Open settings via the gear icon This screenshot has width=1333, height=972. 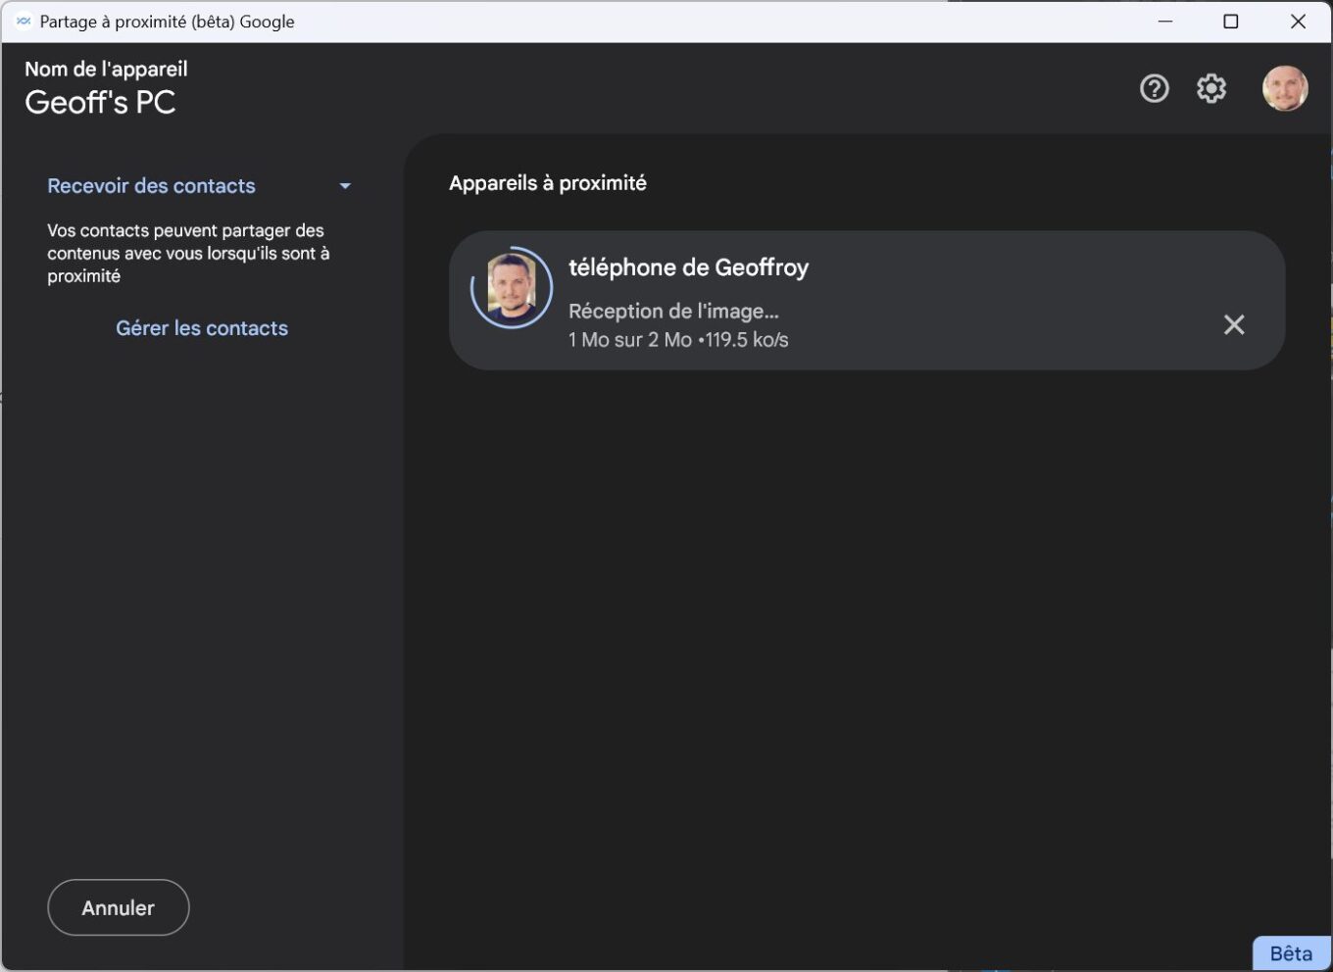point(1211,89)
